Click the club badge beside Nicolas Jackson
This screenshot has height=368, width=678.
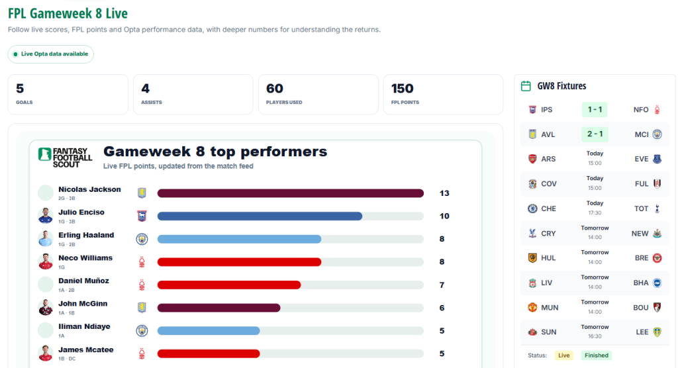[x=142, y=193]
